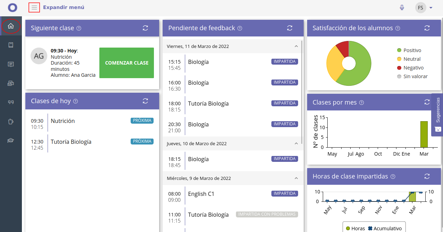Open the book icon in sidebar
The height and width of the screenshot is (232, 443).
pos(11,45)
